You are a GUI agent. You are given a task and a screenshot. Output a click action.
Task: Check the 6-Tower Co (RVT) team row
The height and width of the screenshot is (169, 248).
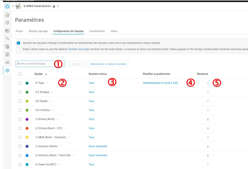(x=20, y=164)
